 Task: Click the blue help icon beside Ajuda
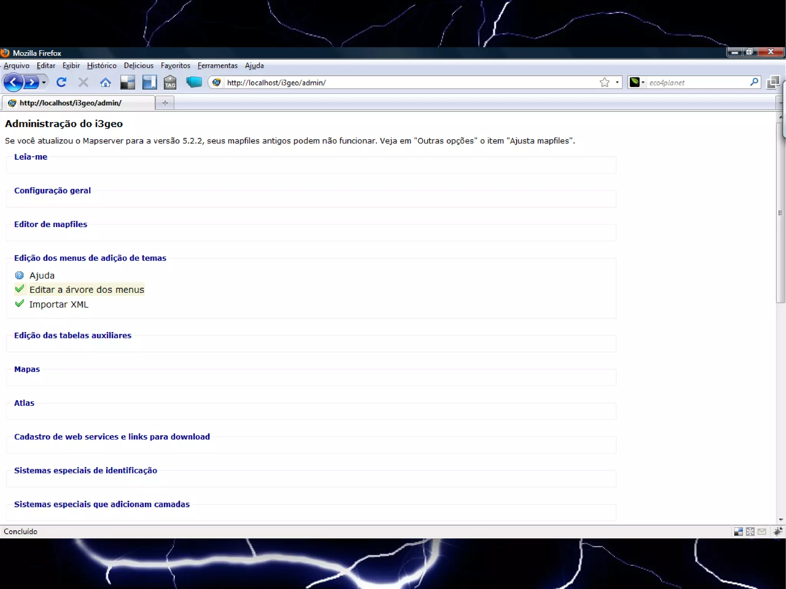[19, 275]
